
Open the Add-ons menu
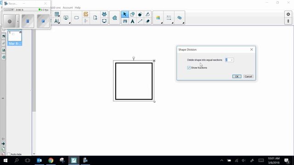(56, 7)
